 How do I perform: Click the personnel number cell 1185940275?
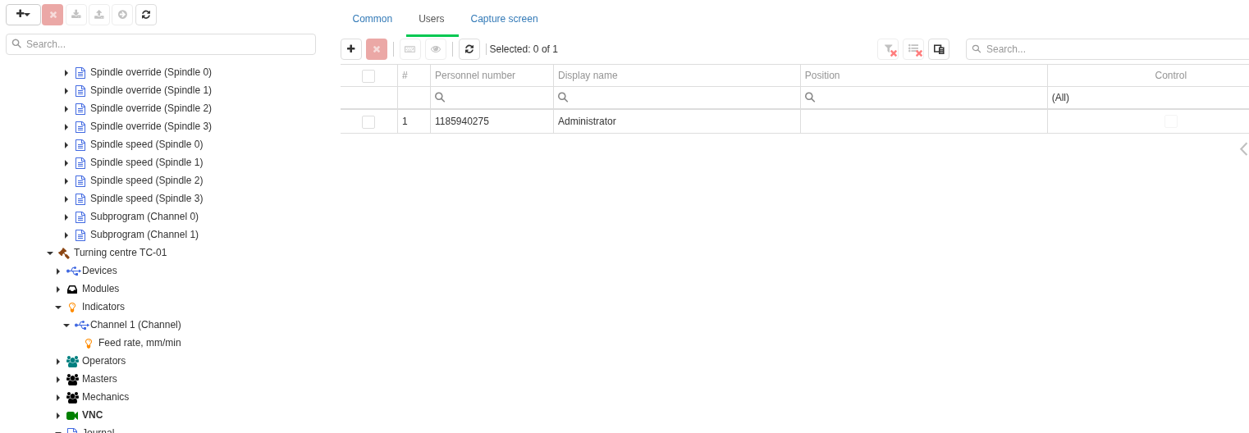point(492,121)
